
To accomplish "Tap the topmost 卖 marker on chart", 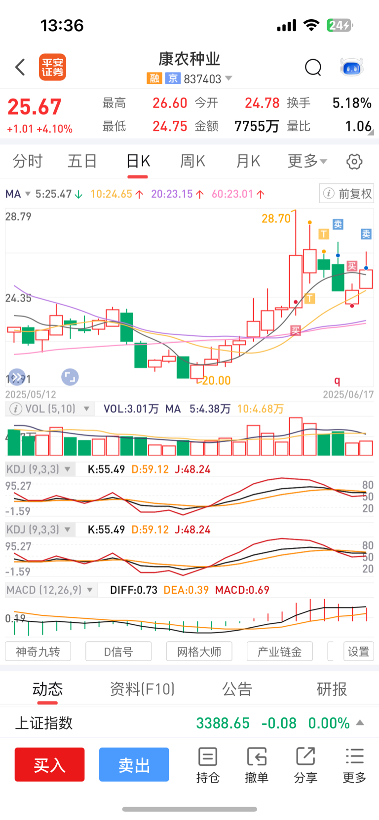I will tap(338, 224).
